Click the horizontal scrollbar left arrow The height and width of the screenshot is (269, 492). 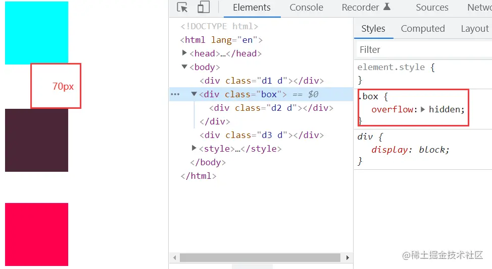[174, 258]
